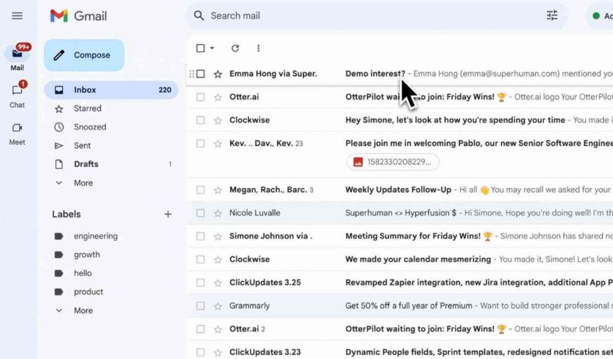
Task: Select the Weekly Updates Follow-Up email
Action: (201, 190)
